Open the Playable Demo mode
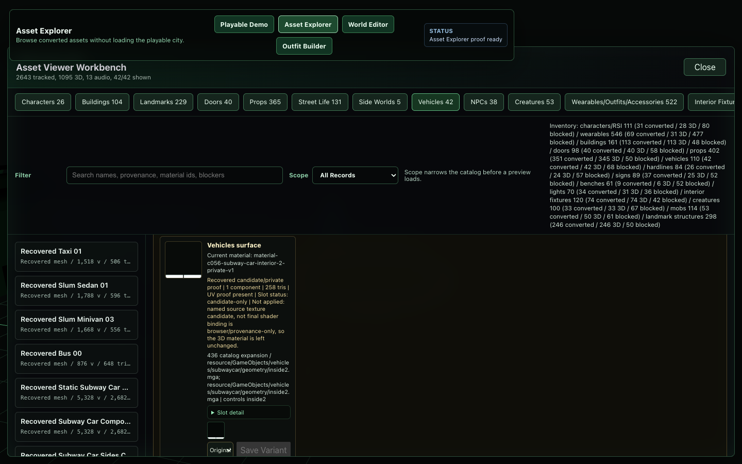 tap(244, 24)
